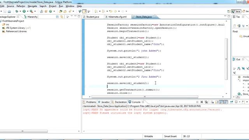Click Pin Console icon
This screenshot has width=249, height=140.
(x=231, y=102)
